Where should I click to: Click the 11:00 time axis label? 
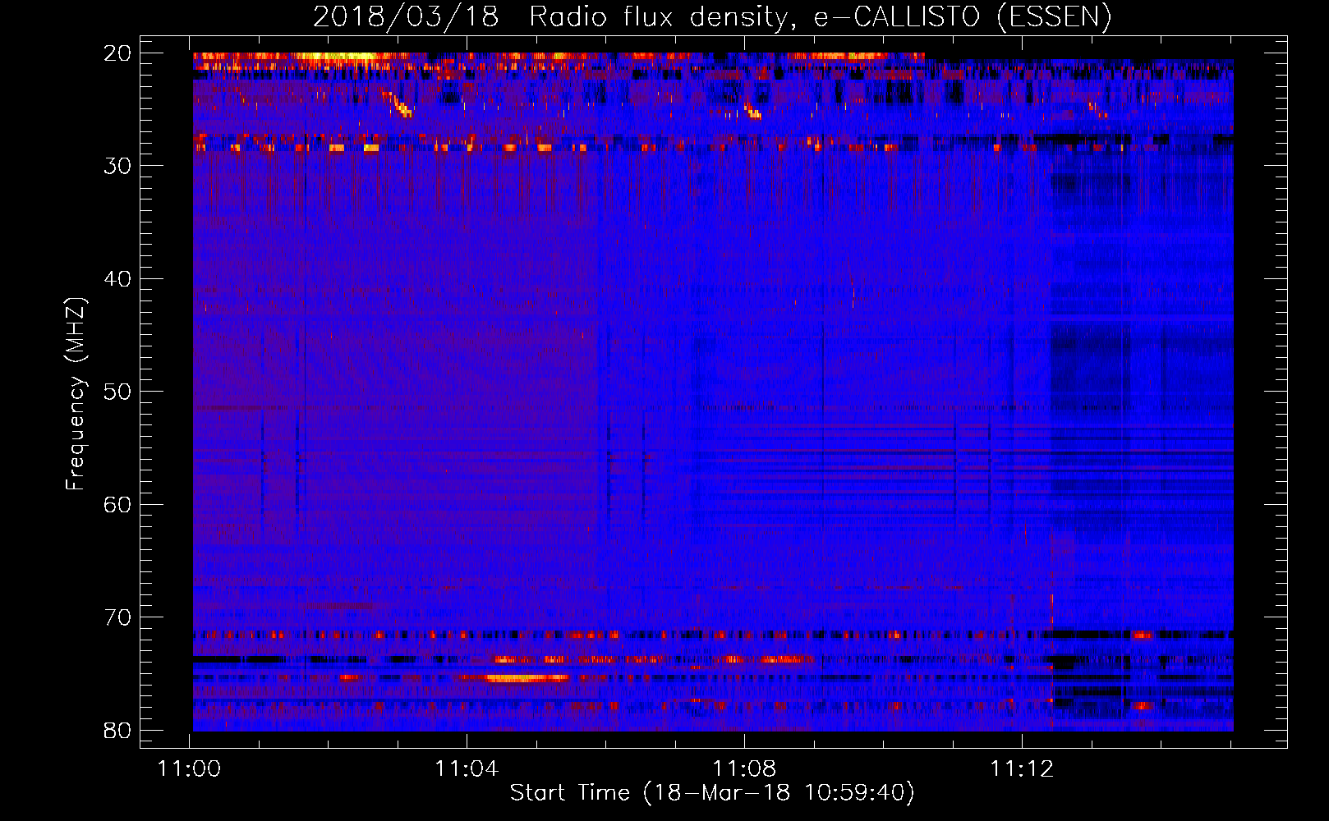click(190, 769)
